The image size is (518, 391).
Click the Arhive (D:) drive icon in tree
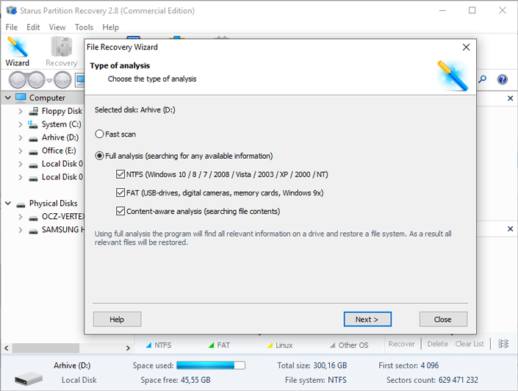pos(33,138)
